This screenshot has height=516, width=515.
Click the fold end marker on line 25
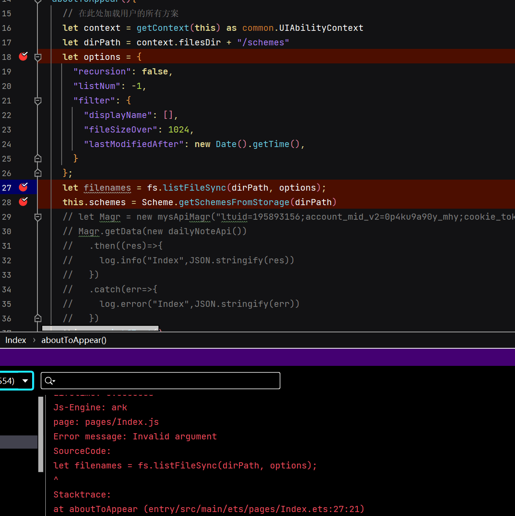click(38, 158)
